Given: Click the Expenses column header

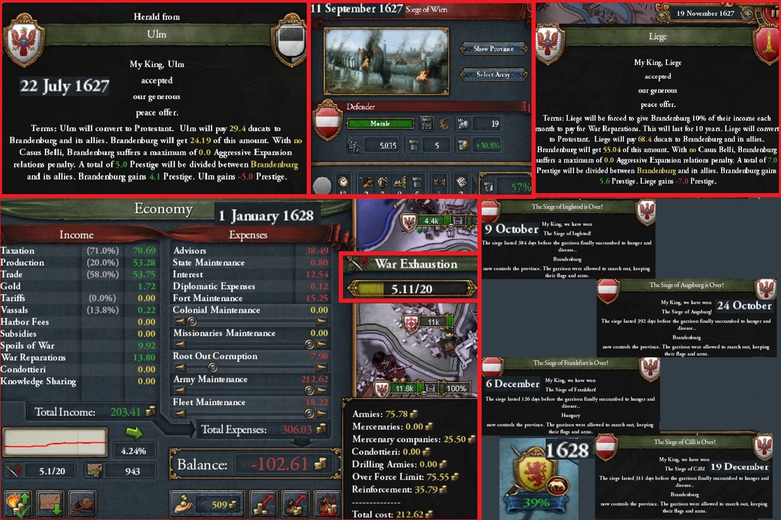Looking at the screenshot, I should point(248,235).
